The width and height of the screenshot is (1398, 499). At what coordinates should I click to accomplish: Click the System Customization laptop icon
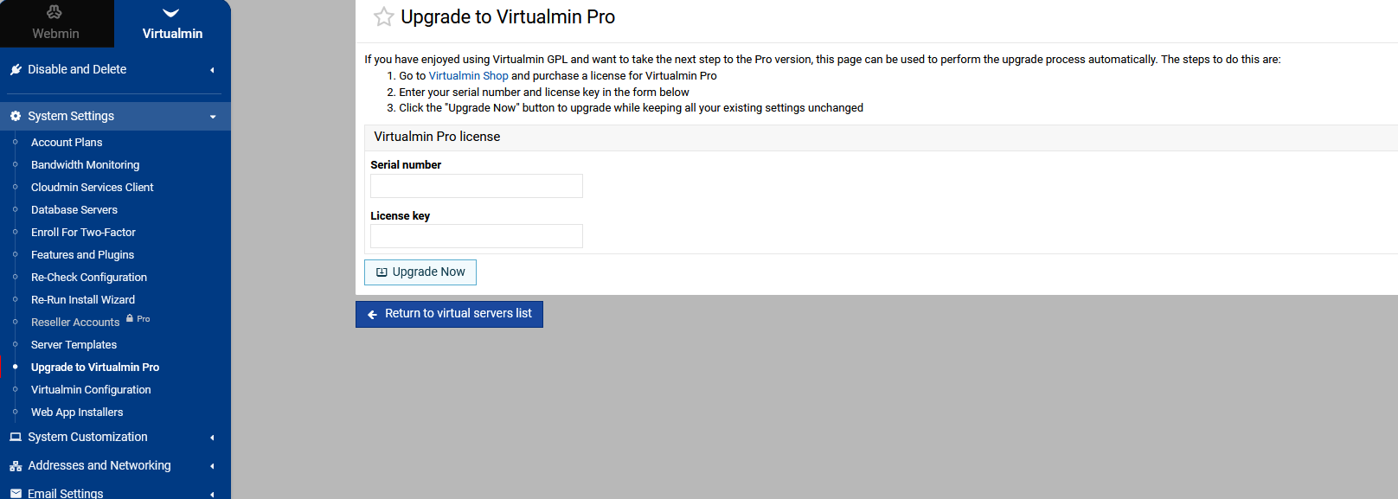click(x=16, y=437)
